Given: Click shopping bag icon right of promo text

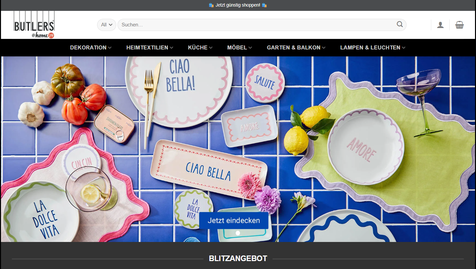Looking at the screenshot, I should click(264, 5).
